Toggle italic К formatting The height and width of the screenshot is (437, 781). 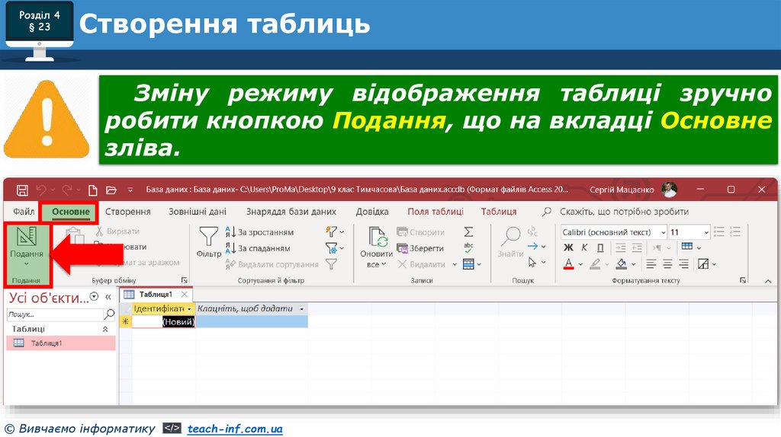coord(584,247)
